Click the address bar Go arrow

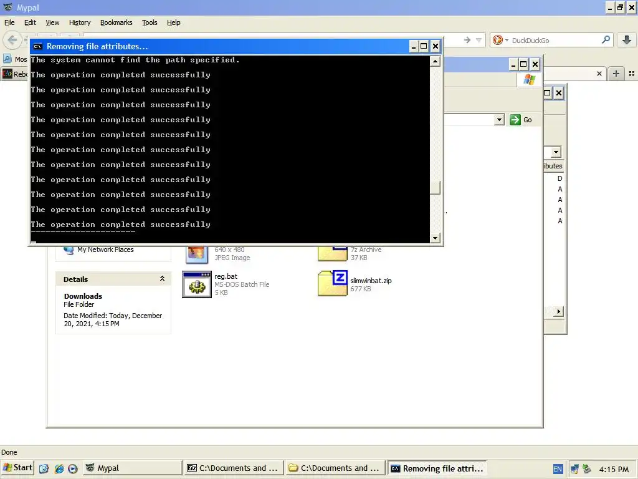coord(467,40)
